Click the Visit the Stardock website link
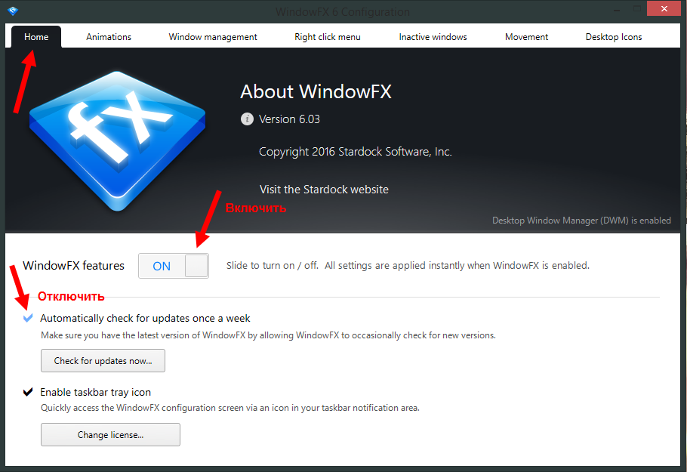 324,189
